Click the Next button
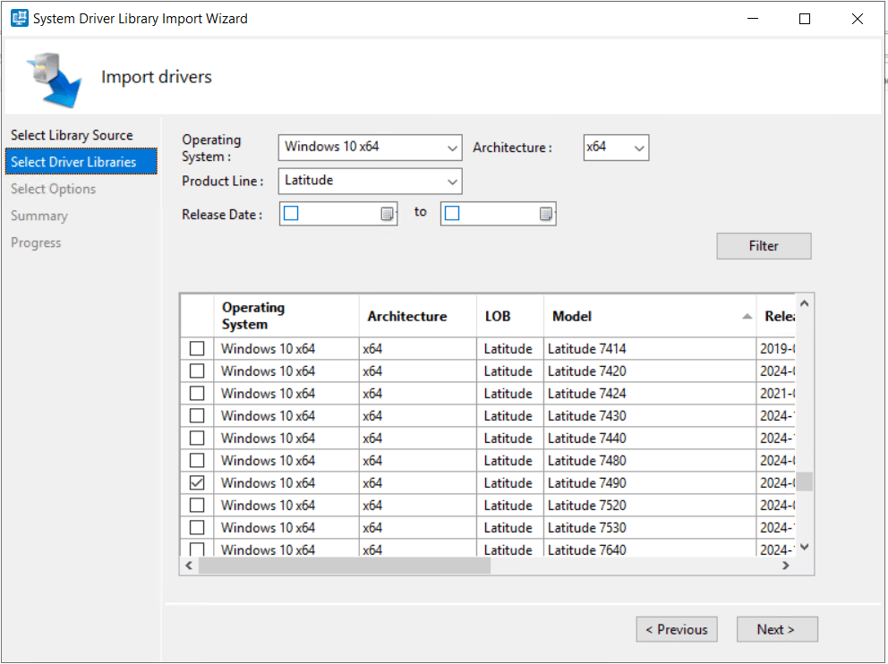Viewport: 888px width, 664px height. [x=776, y=629]
